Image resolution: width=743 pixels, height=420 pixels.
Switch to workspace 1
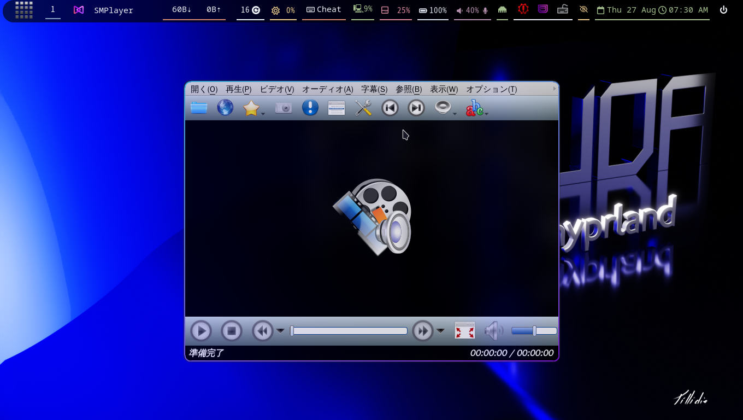(x=52, y=9)
